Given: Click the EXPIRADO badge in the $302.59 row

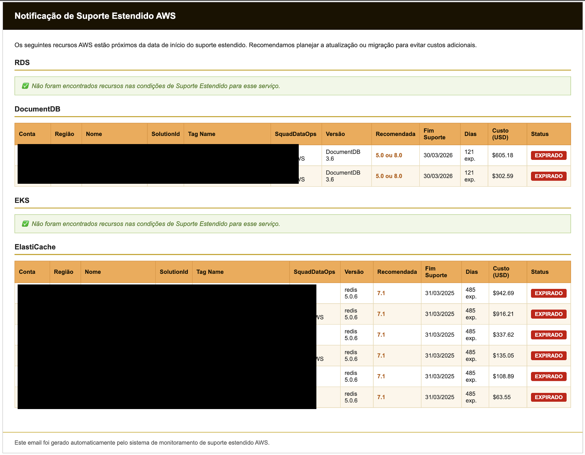Looking at the screenshot, I should tap(549, 176).
